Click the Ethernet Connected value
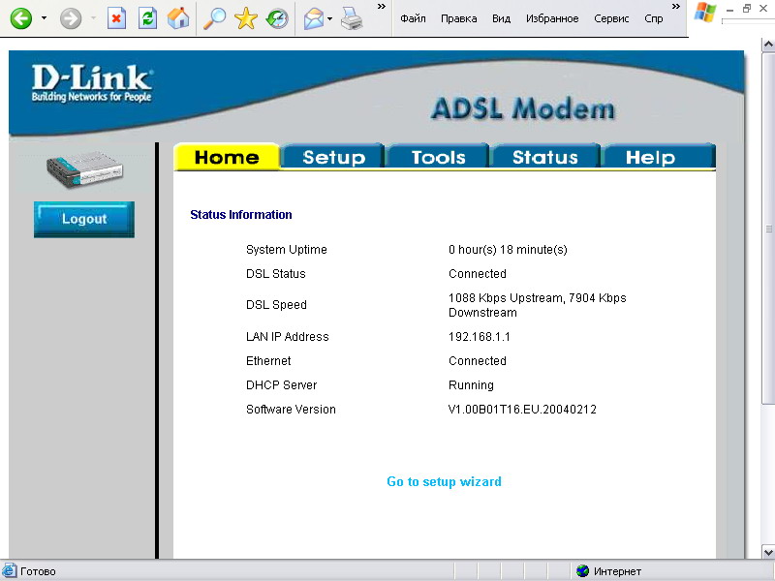The width and height of the screenshot is (775, 581). tap(478, 361)
